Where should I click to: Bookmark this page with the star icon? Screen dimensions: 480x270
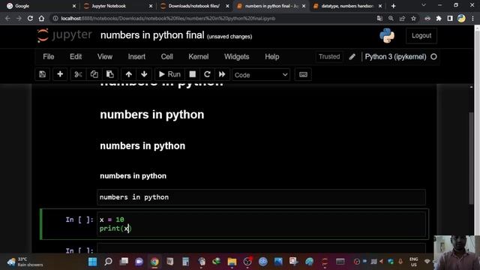(x=413, y=18)
